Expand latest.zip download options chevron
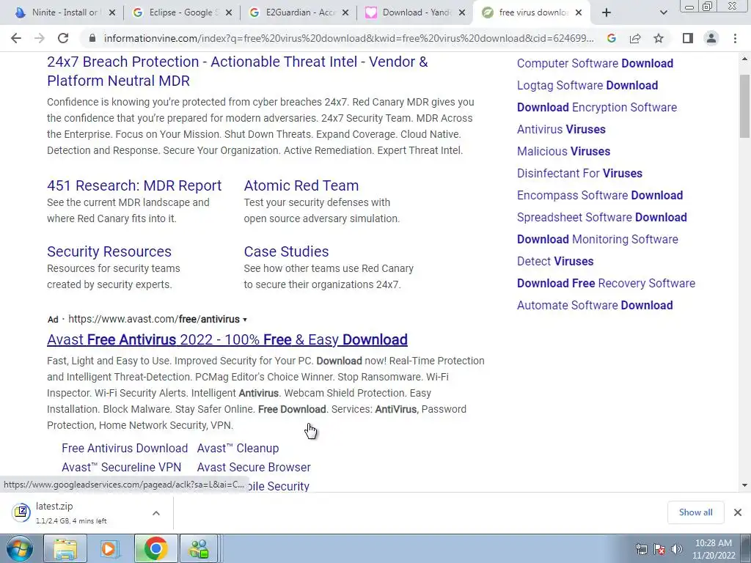The height and width of the screenshot is (563, 751). 156,513
